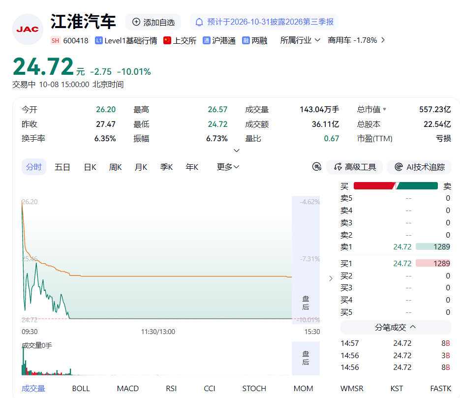460x398 pixels.
Task: Click the 卖5 order row
Action: point(396,198)
